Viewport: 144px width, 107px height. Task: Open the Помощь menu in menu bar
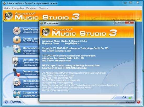43,8
